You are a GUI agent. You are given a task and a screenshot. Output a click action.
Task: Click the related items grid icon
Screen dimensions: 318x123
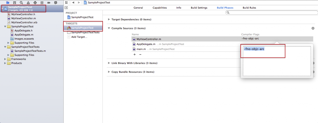(66, 2)
